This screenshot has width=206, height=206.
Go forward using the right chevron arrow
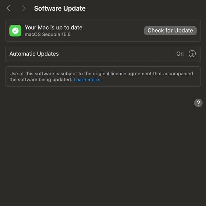[23, 8]
